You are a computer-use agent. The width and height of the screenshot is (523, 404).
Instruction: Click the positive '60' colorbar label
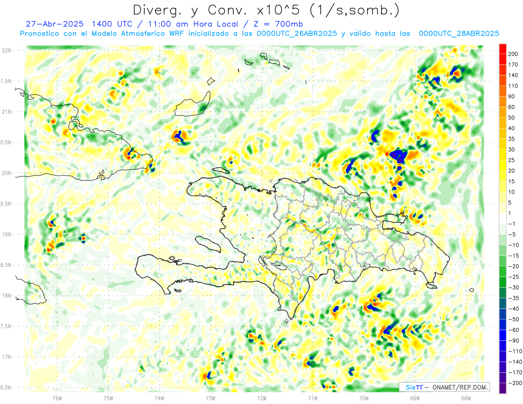[x=512, y=107]
